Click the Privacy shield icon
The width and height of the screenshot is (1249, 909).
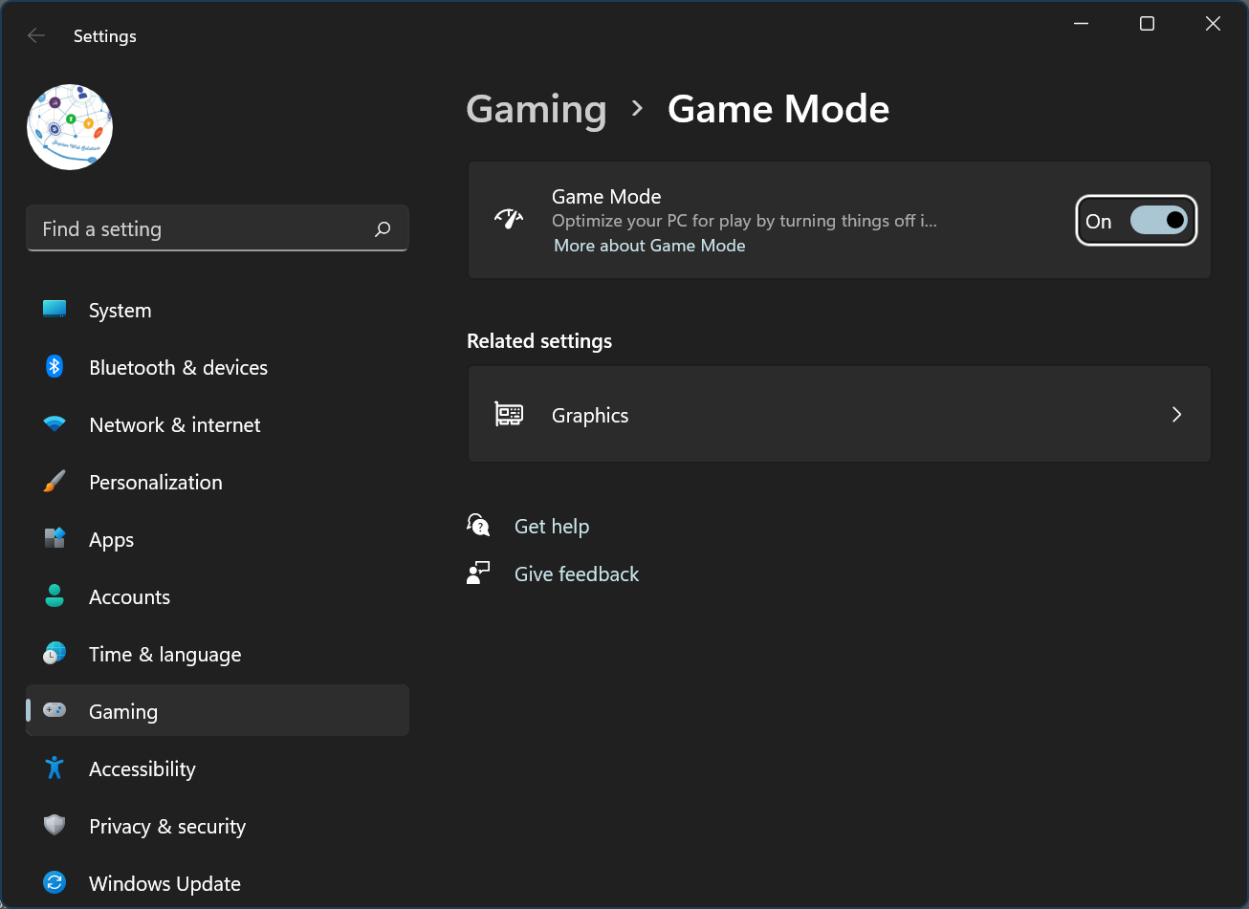click(x=55, y=825)
